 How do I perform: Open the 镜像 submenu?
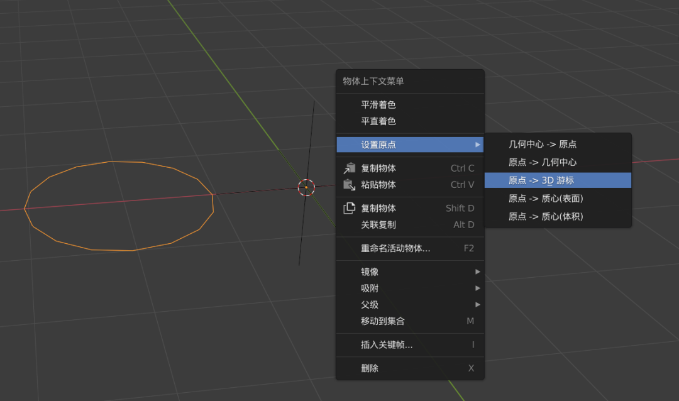click(410, 272)
